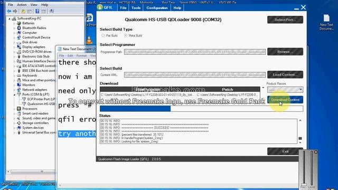This screenshot has height=190, width=338.
Task: Expand Smart card readers node
Action: click(x=14, y=113)
